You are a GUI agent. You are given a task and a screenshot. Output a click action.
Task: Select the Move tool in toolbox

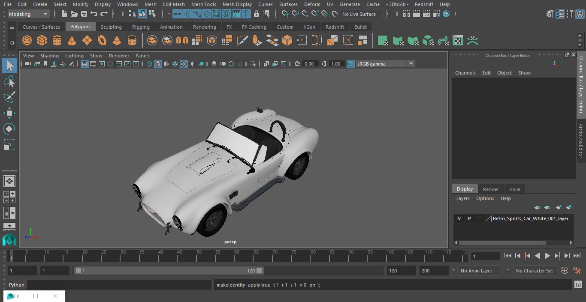tap(9, 113)
